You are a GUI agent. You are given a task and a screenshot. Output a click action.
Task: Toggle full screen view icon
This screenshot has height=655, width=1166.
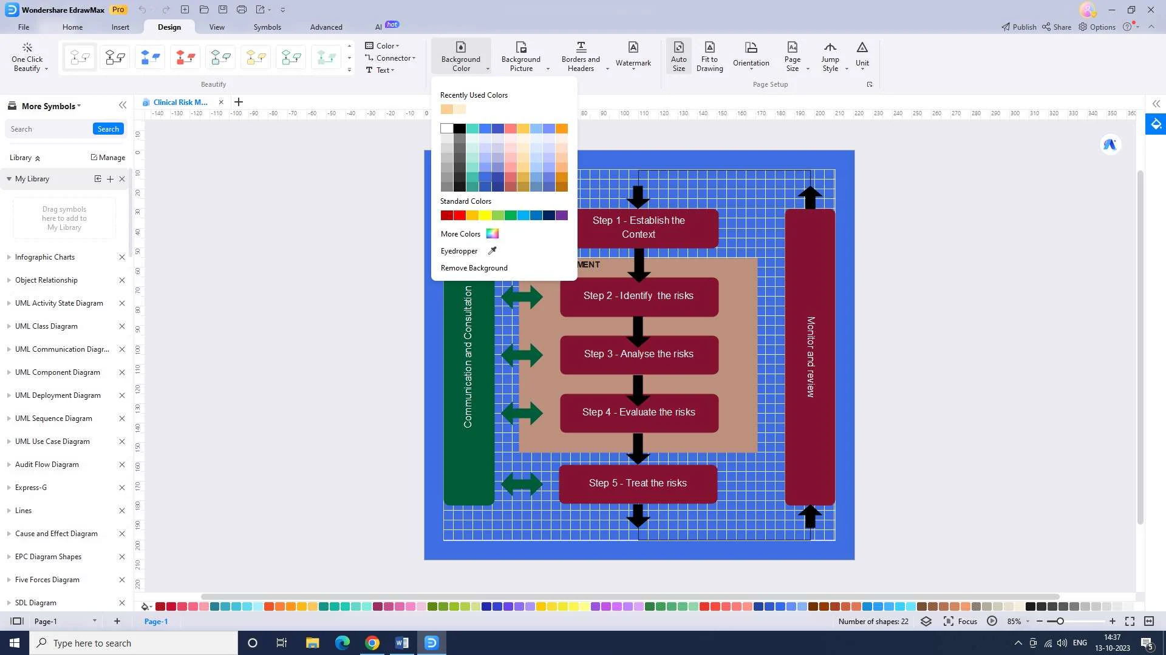click(x=1130, y=621)
